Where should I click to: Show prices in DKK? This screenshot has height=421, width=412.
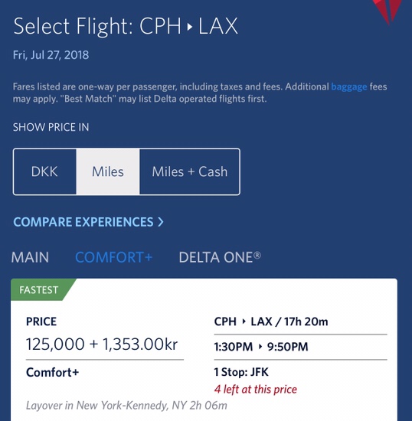pyautogui.click(x=44, y=171)
